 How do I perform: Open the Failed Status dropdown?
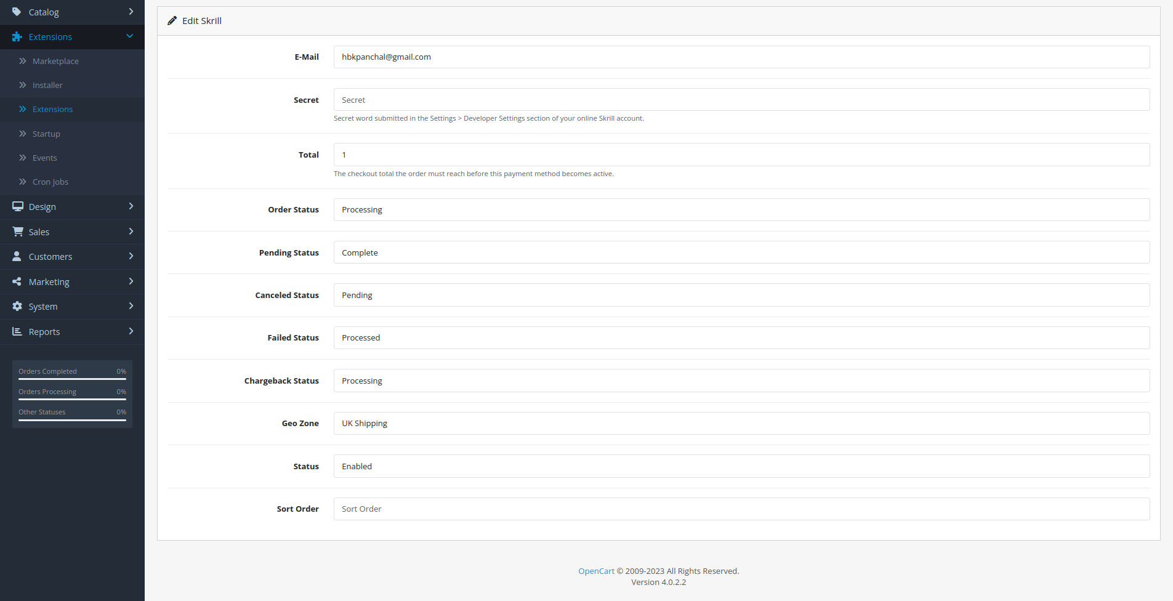click(741, 337)
